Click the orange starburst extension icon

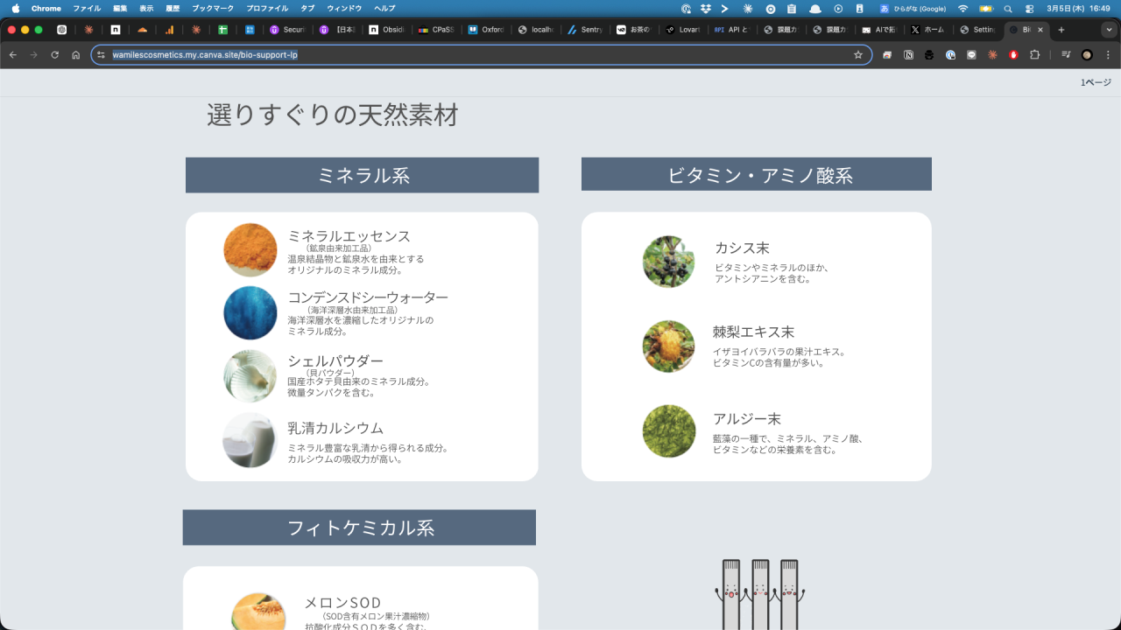click(x=993, y=54)
